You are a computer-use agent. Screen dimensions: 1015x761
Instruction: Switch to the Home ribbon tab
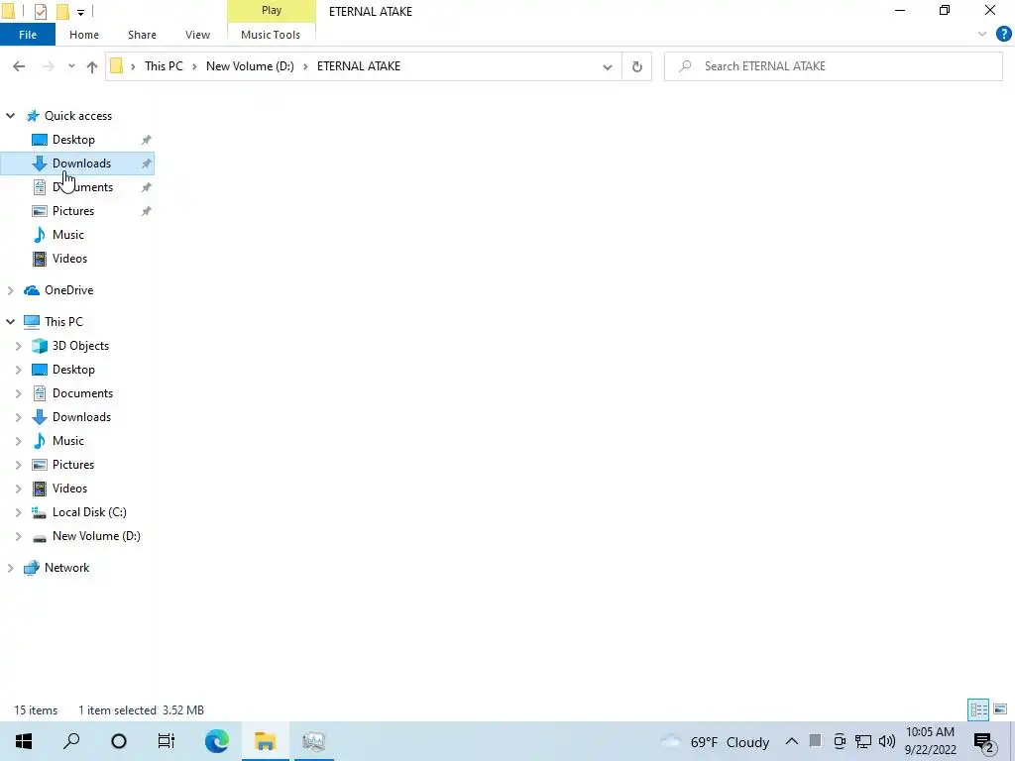[x=84, y=35]
